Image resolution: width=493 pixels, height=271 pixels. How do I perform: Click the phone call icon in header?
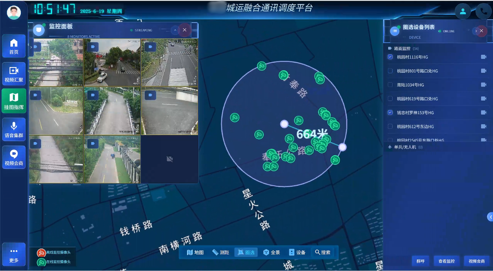pyautogui.click(x=483, y=11)
